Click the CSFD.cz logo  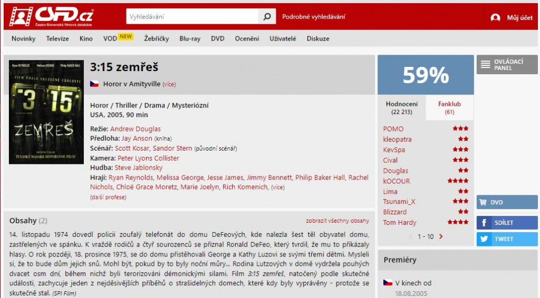tap(51, 16)
